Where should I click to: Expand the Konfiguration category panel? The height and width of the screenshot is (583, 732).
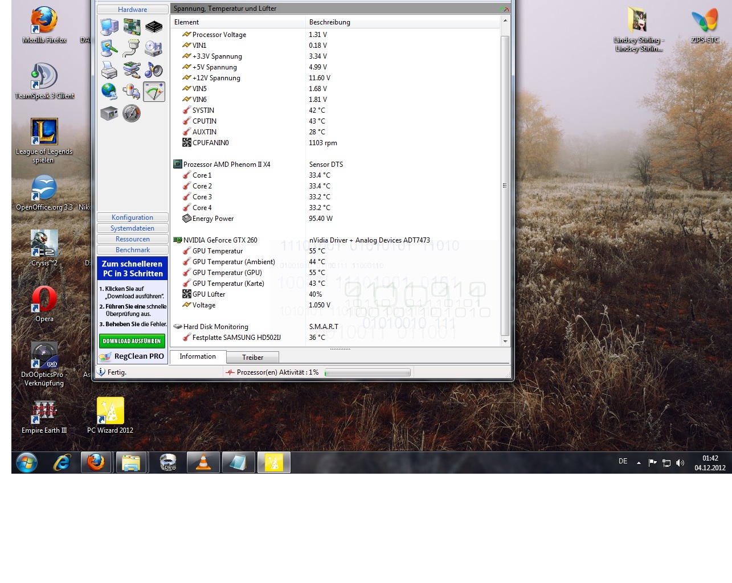133,217
